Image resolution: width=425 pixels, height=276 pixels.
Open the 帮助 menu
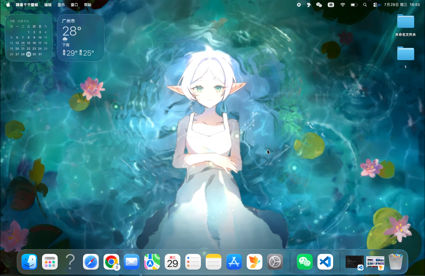pyautogui.click(x=88, y=5)
